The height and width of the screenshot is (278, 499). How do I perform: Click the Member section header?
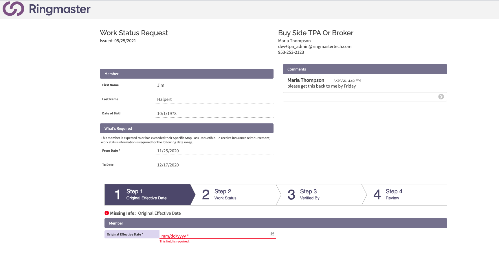[x=186, y=74]
